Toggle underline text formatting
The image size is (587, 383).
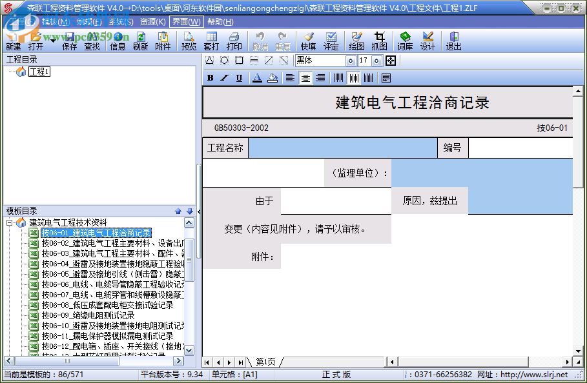pyautogui.click(x=239, y=77)
